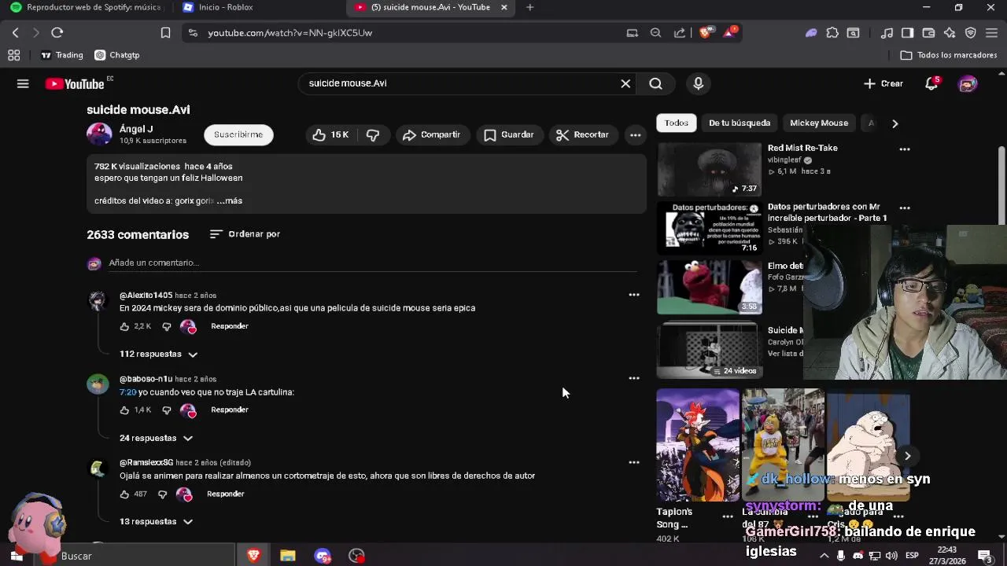Like the @baboso-n1u comment
This screenshot has width=1007, height=566.
124,410
